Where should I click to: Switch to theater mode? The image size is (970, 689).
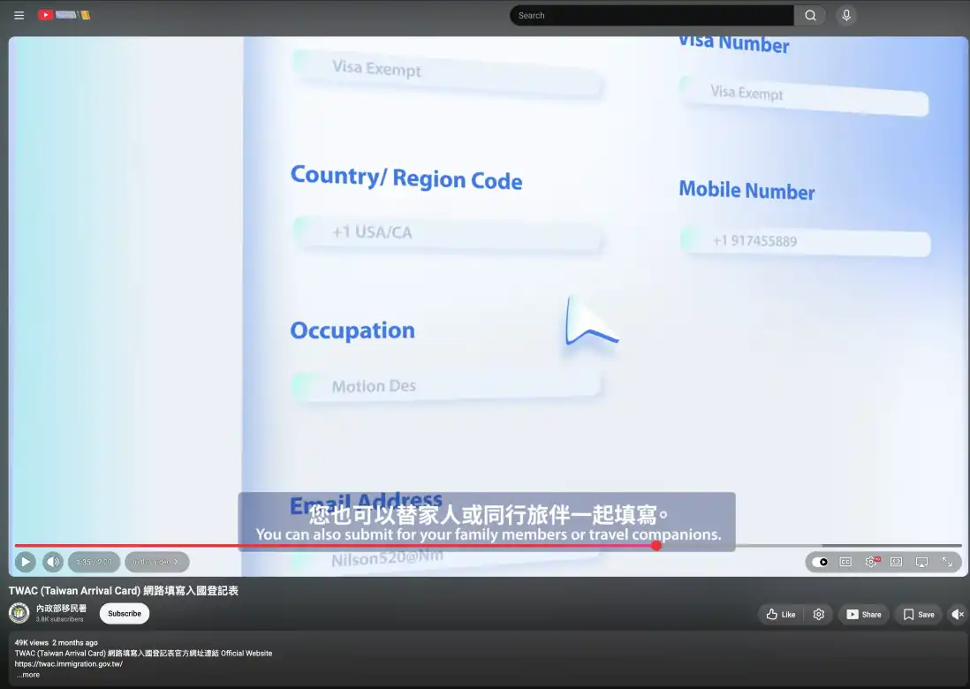pyautogui.click(x=897, y=562)
